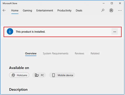Select the Overview section tab
Viewport: 125px width, 95px height.
click(31, 53)
